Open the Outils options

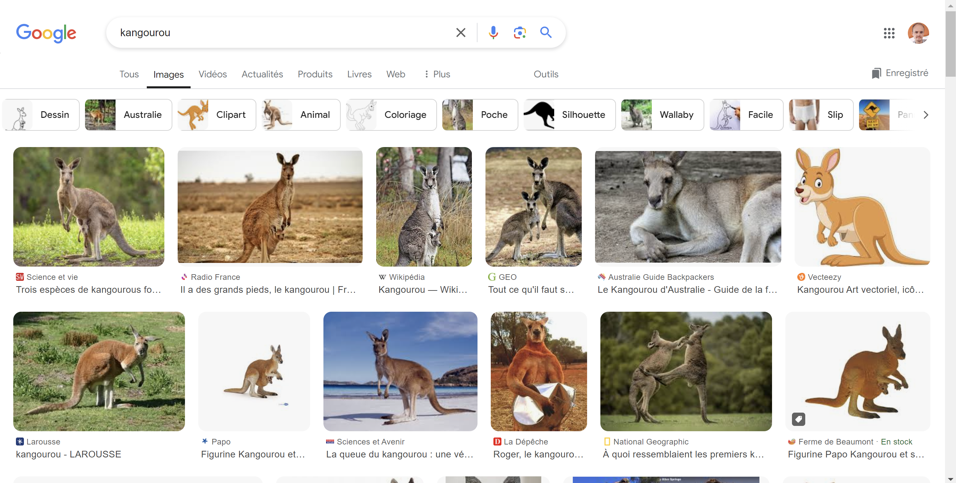coord(546,74)
